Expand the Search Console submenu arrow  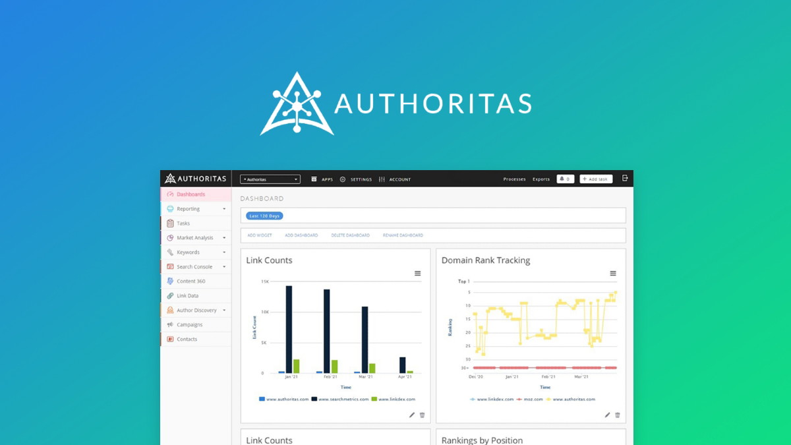click(224, 267)
